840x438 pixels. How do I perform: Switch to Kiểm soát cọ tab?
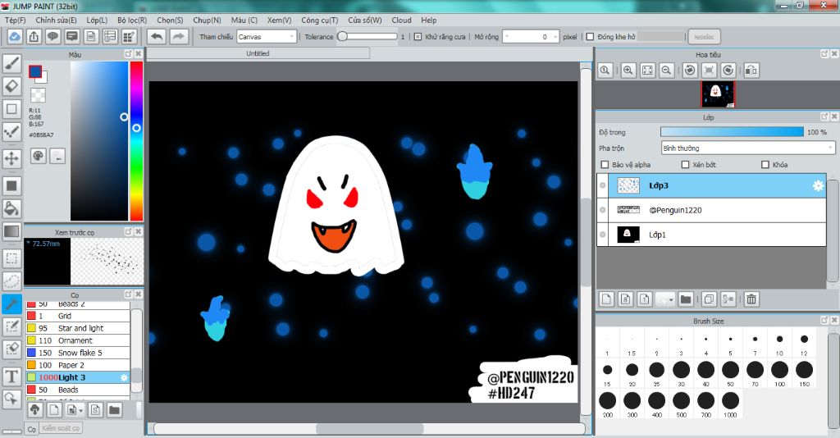pos(61,428)
